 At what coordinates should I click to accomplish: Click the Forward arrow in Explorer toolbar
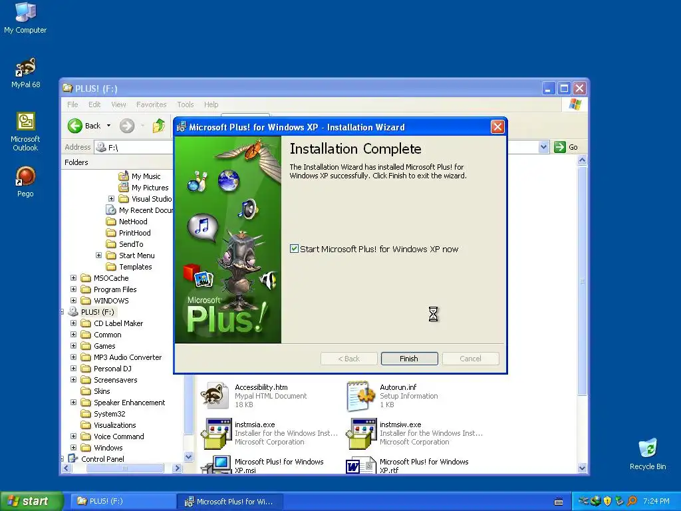pyautogui.click(x=127, y=126)
